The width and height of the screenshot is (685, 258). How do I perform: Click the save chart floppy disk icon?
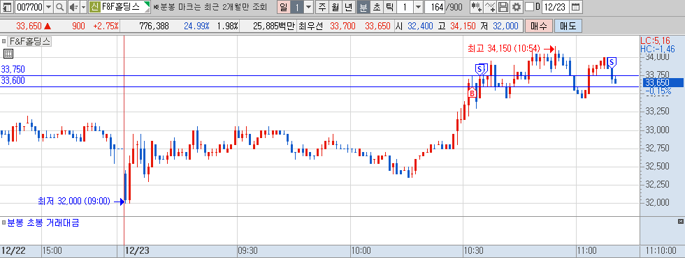click(503, 7)
